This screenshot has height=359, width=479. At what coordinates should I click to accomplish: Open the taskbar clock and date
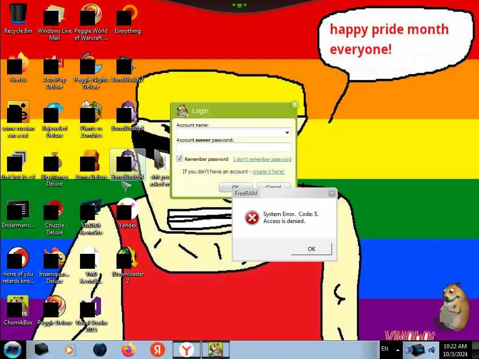tap(455, 350)
